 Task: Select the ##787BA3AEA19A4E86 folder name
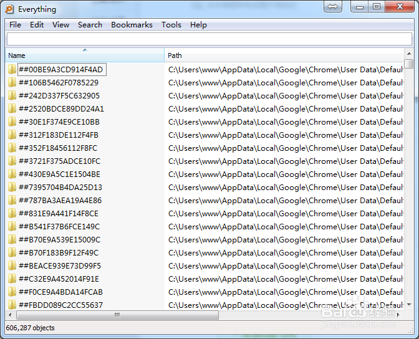(60, 201)
